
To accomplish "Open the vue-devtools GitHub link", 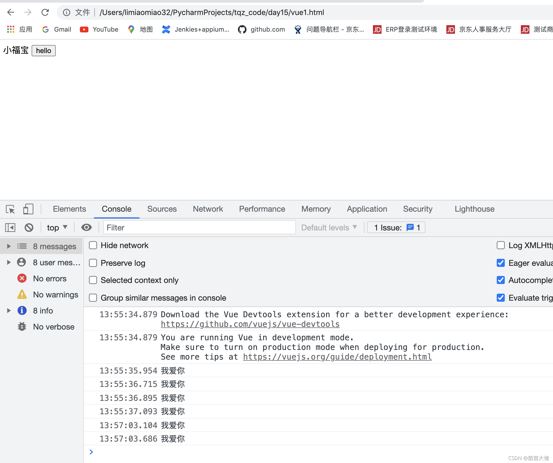I will pyautogui.click(x=250, y=324).
